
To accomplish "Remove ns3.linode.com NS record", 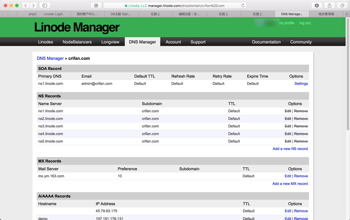I will click(301, 126).
